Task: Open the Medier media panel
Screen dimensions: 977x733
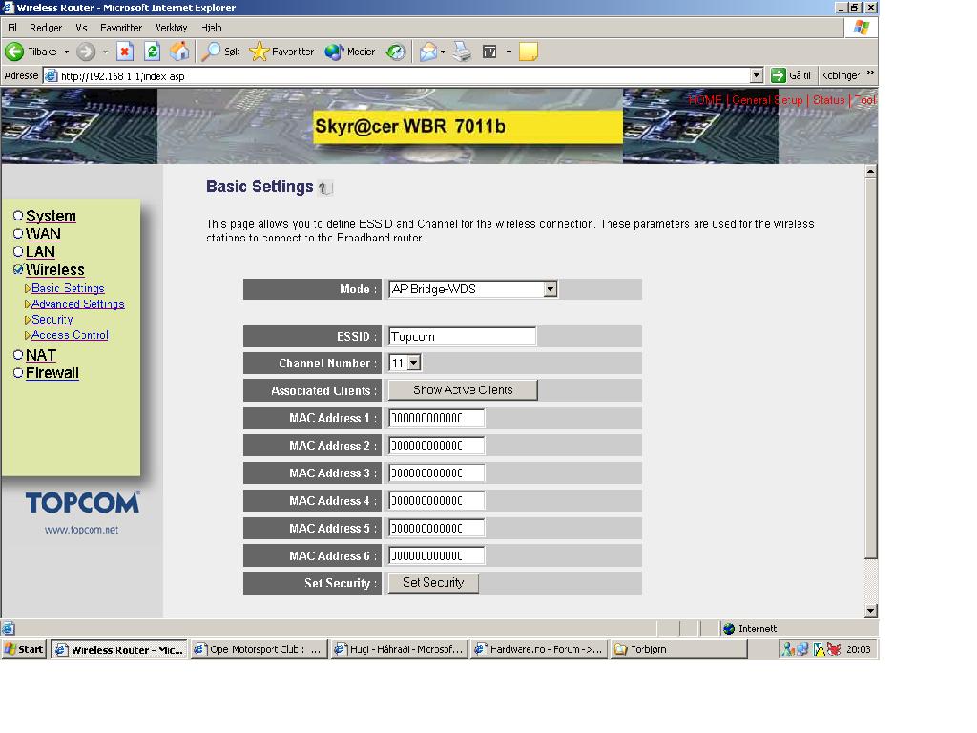Action: pyautogui.click(x=350, y=52)
